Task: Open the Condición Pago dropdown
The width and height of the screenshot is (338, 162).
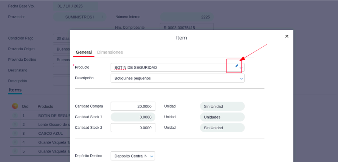Action: tap(61, 39)
